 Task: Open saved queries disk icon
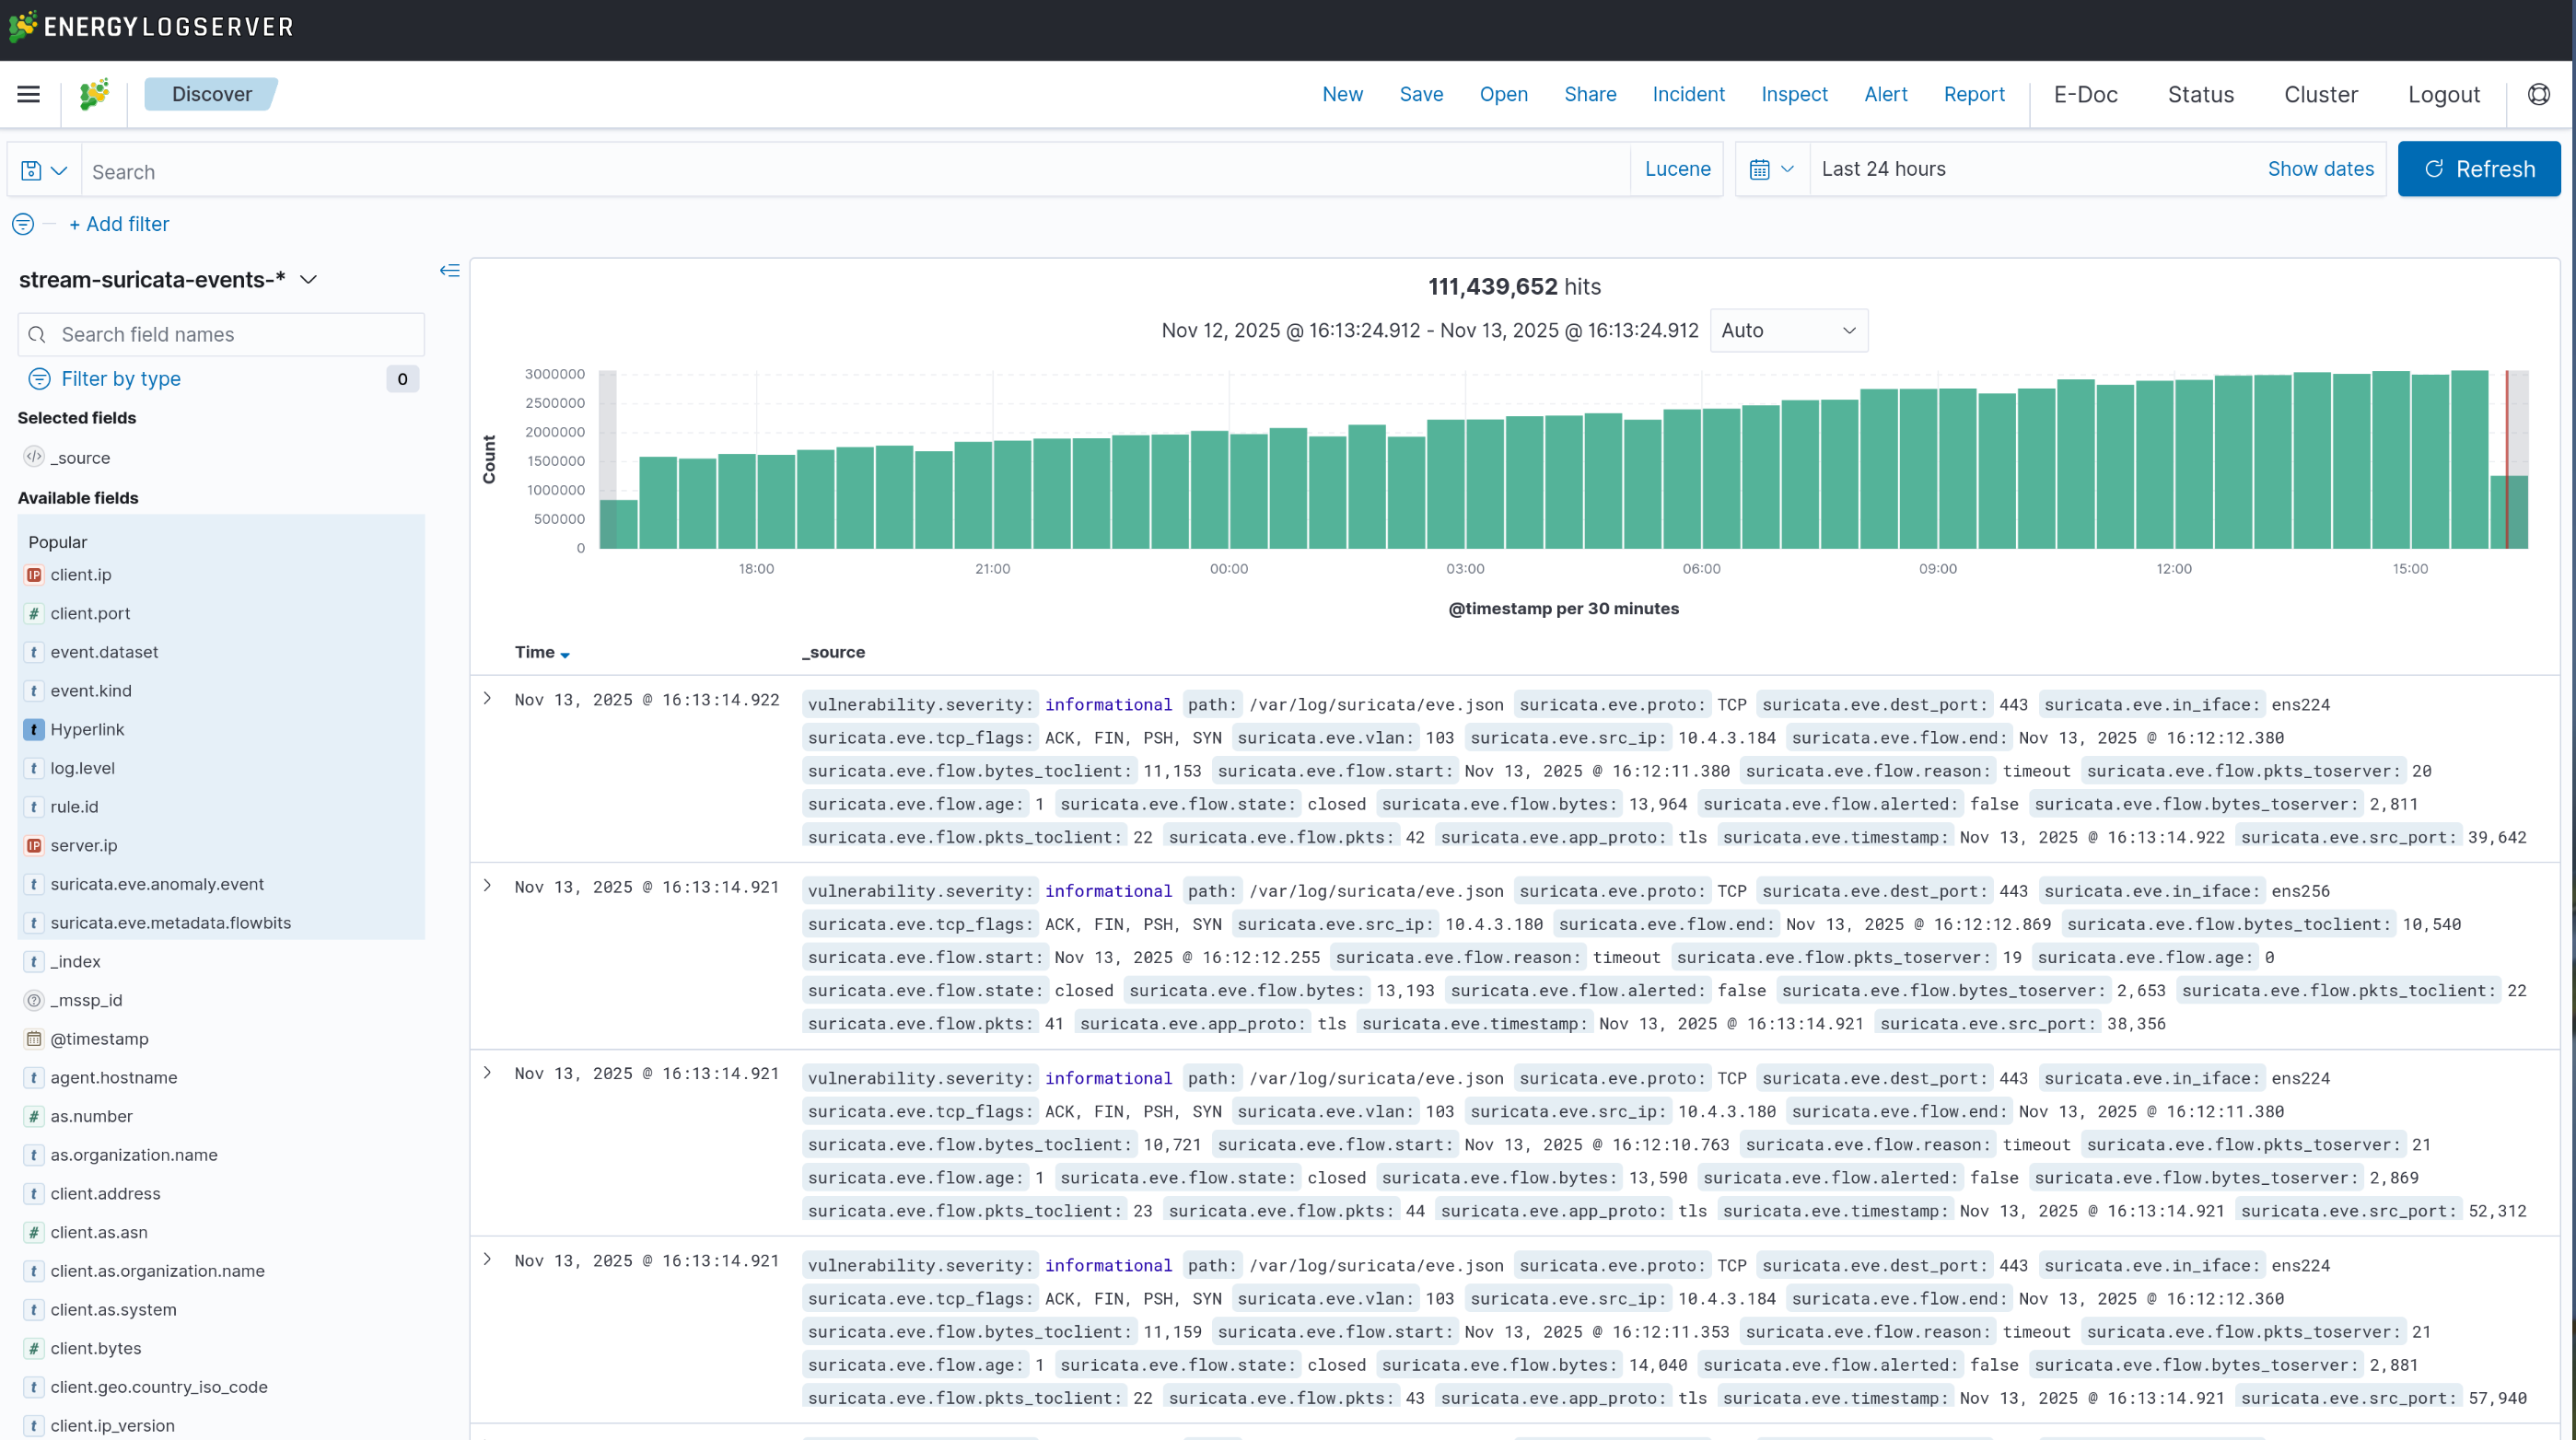tap(31, 170)
